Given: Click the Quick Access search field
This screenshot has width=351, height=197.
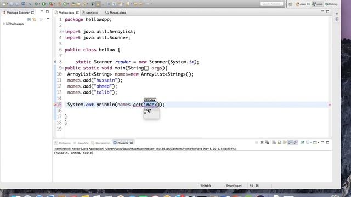Looking at the screenshot, I should 271,4.
